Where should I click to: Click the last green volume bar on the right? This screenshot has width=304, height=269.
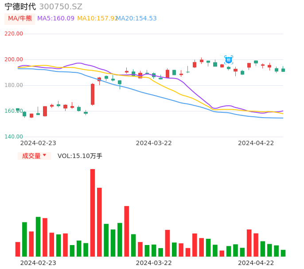click(283, 253)
